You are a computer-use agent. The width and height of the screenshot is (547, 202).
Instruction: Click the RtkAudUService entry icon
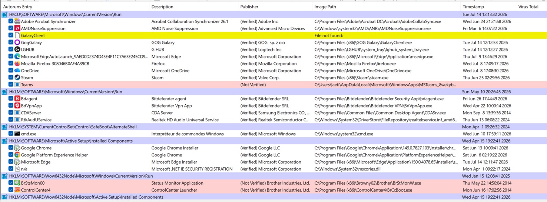click(x=17, y=120)
